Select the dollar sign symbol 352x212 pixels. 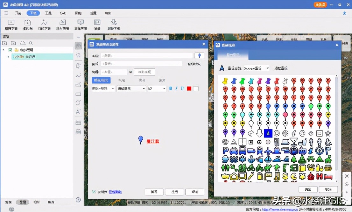pyautogui.click(x=285, y=176)
